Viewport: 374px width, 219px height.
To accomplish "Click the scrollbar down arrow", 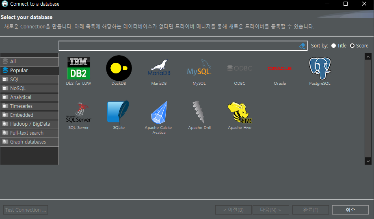I will pyautogui.click(x=368, y=161).
